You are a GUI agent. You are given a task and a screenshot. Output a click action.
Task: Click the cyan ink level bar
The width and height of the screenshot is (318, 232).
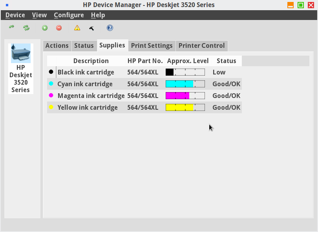pos(185,84)
